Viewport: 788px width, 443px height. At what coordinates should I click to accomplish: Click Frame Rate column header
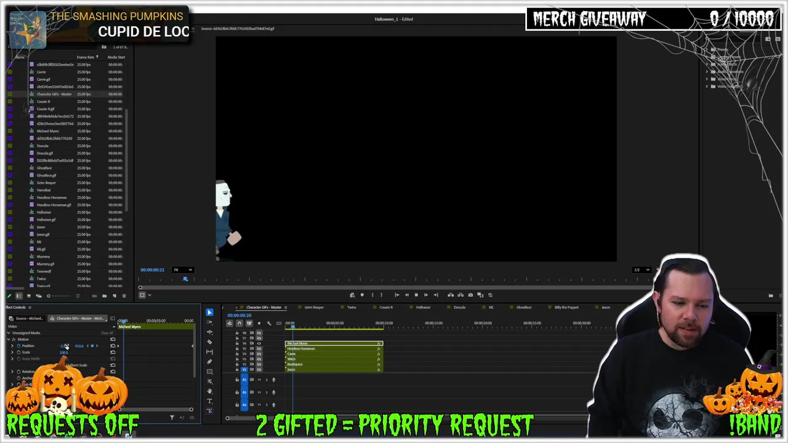[86, 57]
